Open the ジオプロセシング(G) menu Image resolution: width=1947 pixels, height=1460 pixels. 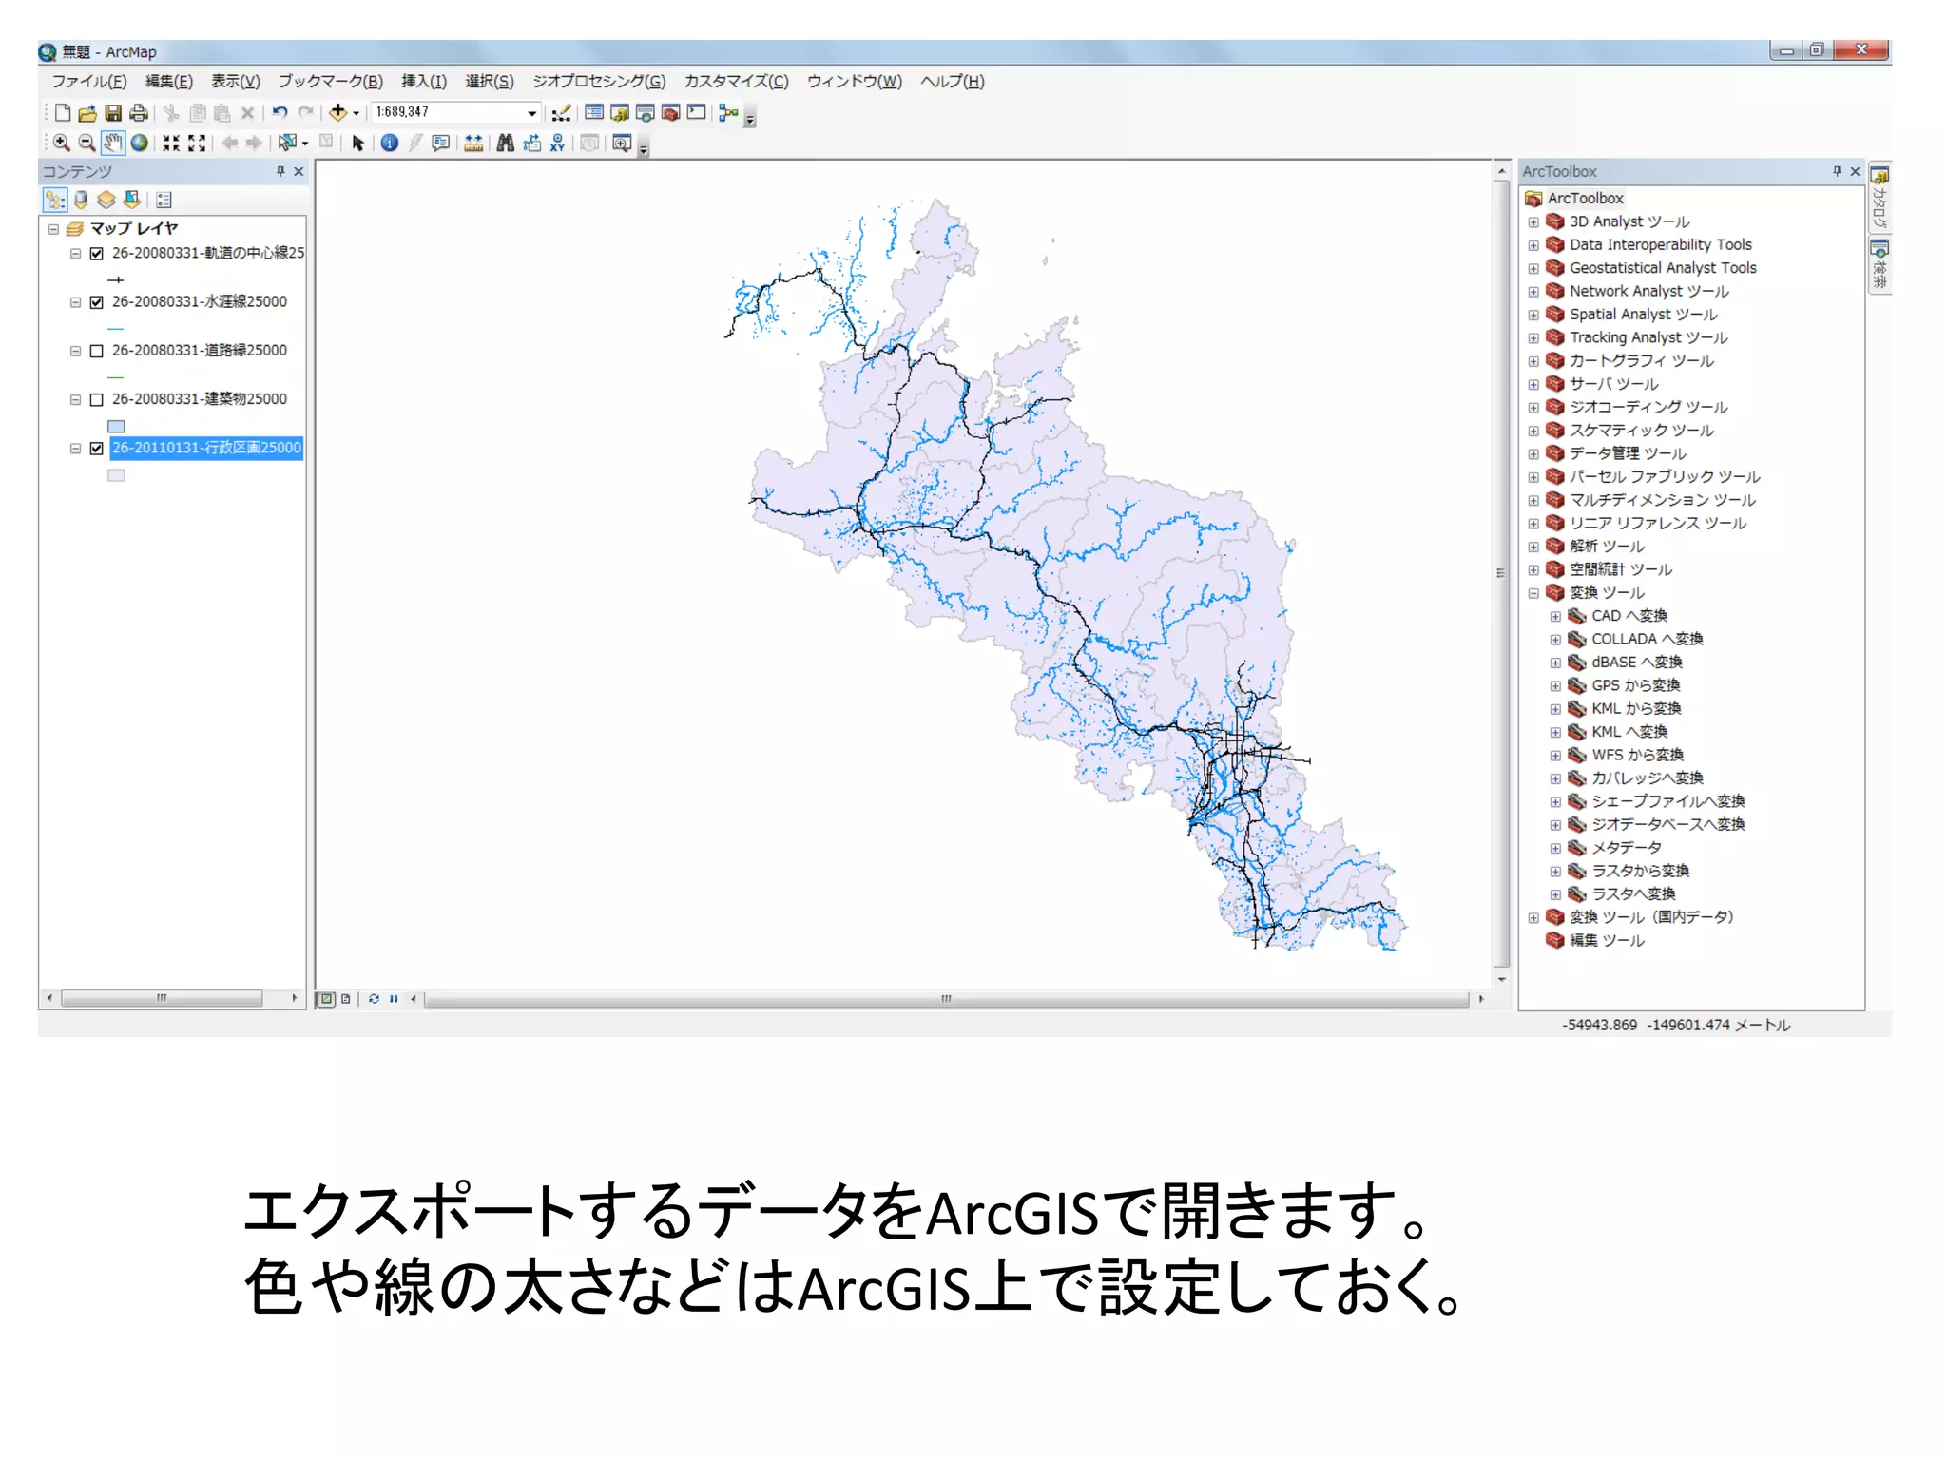(x=598, y=82)
